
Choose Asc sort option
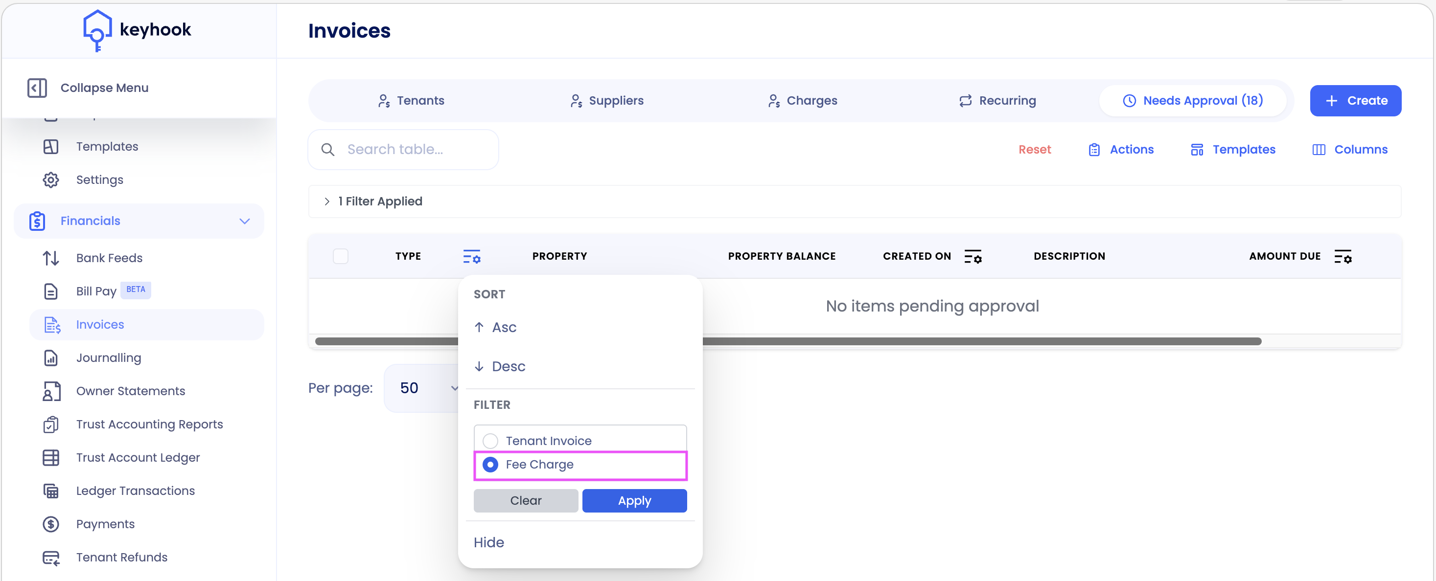point(580,328)
